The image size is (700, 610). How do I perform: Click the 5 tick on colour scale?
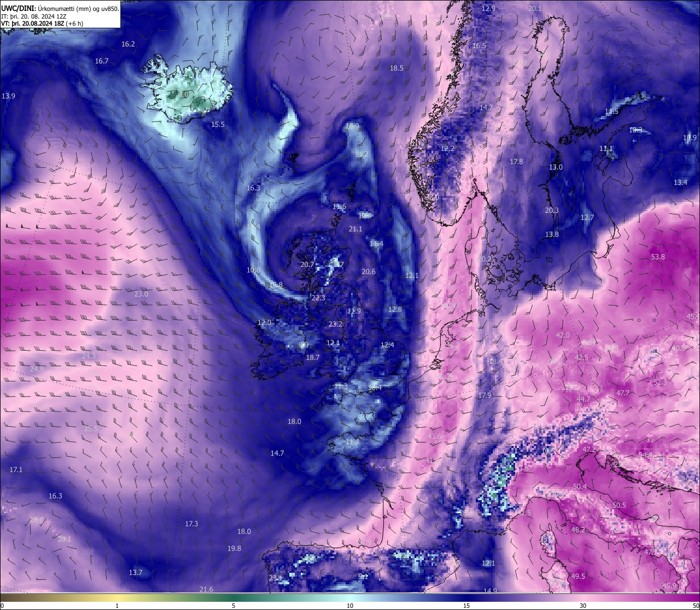[234, 606]
